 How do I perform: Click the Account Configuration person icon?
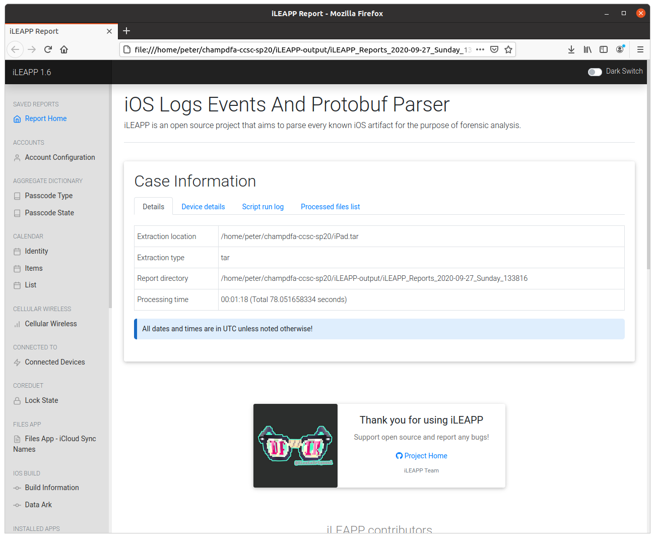(17, 158)
